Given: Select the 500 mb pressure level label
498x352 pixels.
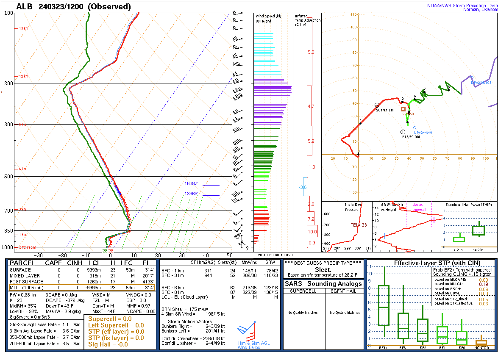Looking at the screenshot, I should 8,177.
